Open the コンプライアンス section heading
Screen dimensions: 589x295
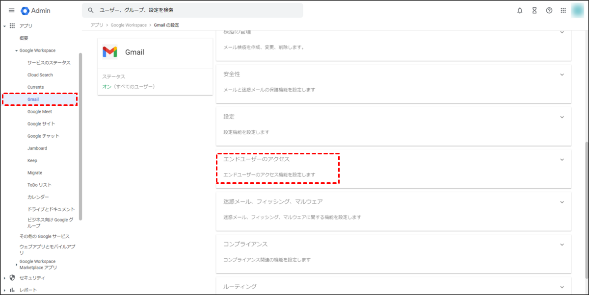245,245
